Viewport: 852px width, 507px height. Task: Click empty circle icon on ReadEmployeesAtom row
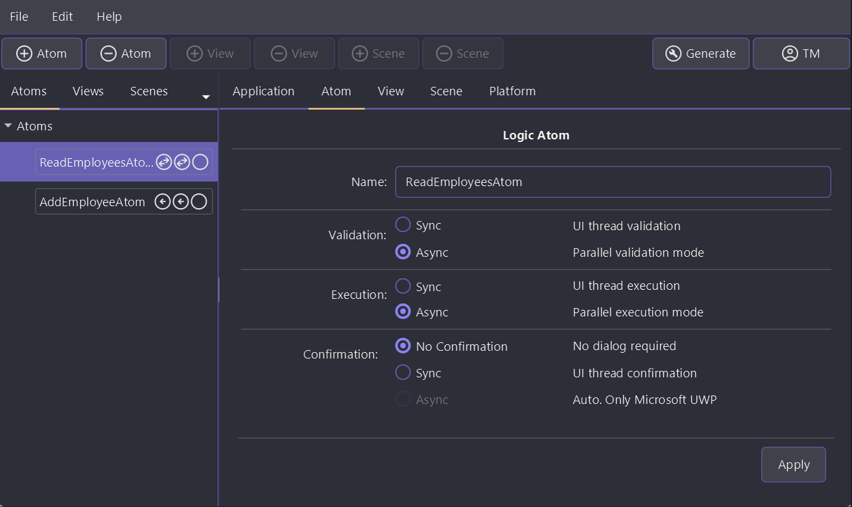pyautogui.click(x=200, y=162)
